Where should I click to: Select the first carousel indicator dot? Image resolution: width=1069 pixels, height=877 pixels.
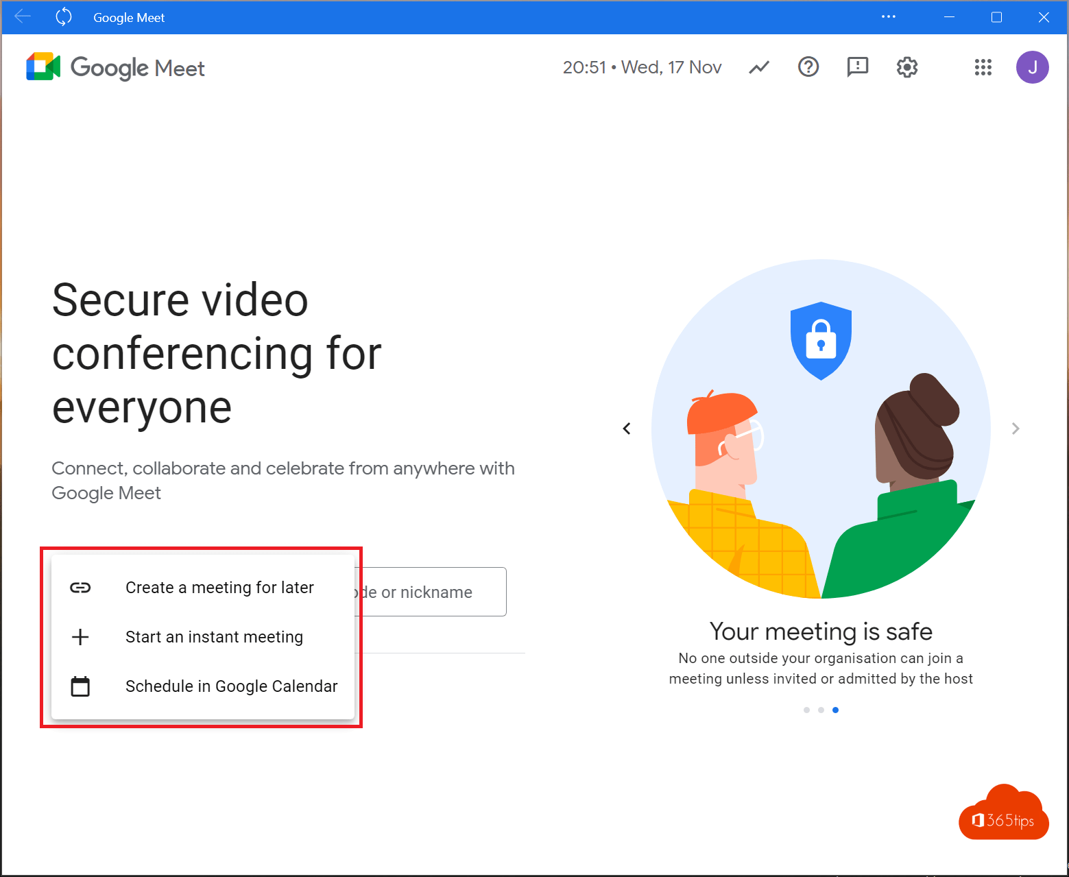coord(806,710)
